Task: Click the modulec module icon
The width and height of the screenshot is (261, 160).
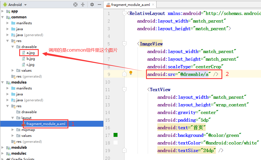Action: click(x=8, y=154)
